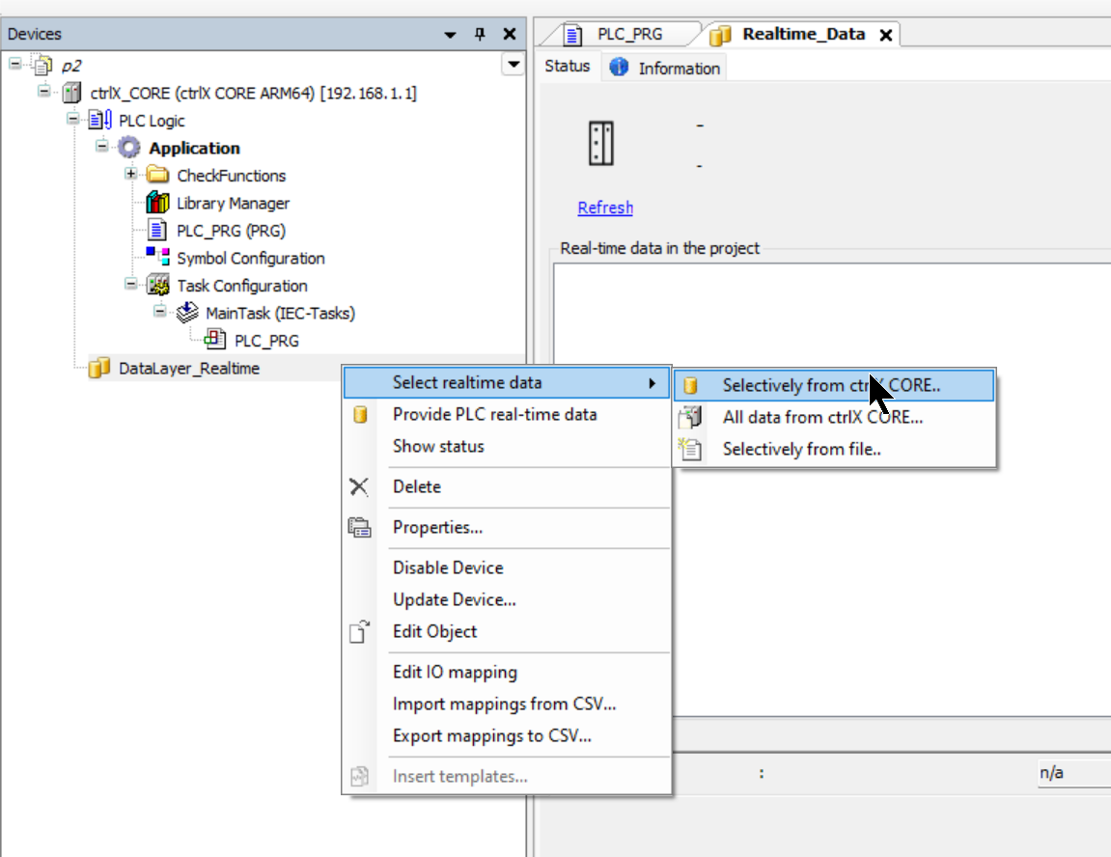Image resolution: width=1111 pixels, height=857 pixels.
Task: Click the Selectively from file icon
Action: pos(690,449)
